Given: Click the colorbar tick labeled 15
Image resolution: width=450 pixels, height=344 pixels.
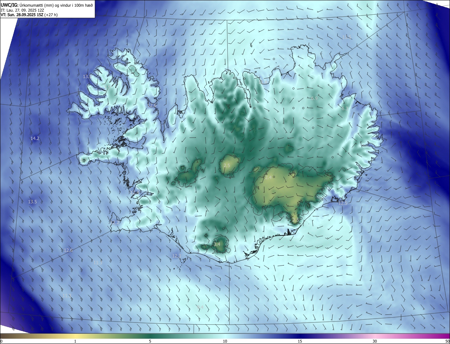Looking at the screenshot, I should pos(300,341).
